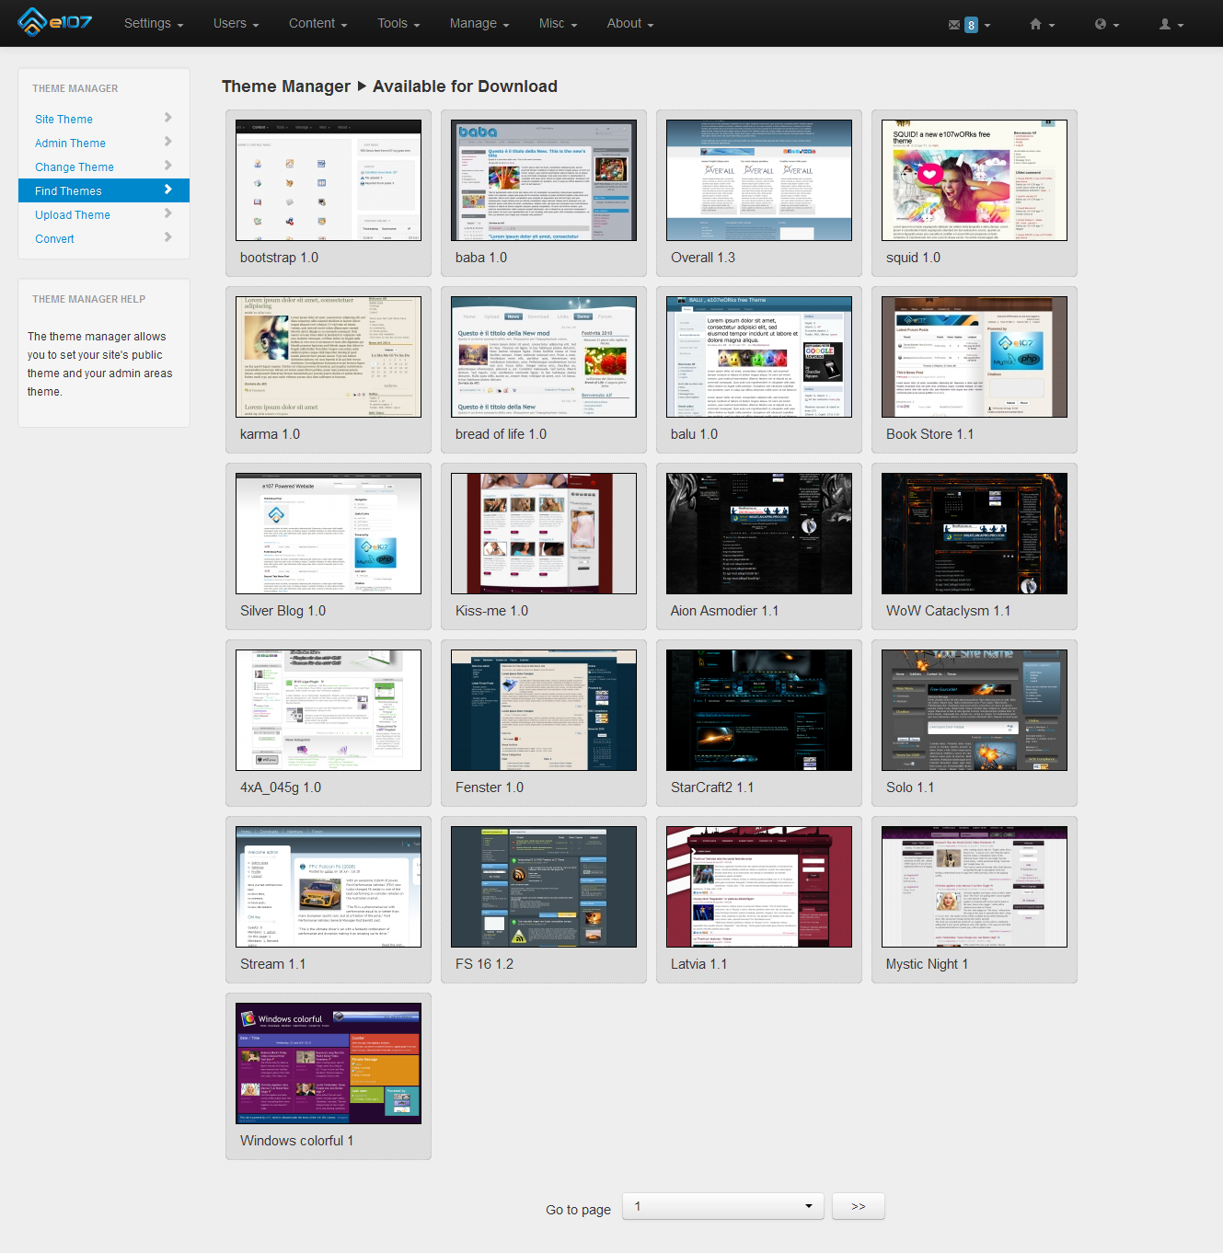Select the Stream 1.1 theme thumbnail
This screenshot has width=1223, height=1253.
329,887
